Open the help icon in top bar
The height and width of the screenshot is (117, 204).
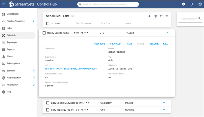click(x=183, y=4)
